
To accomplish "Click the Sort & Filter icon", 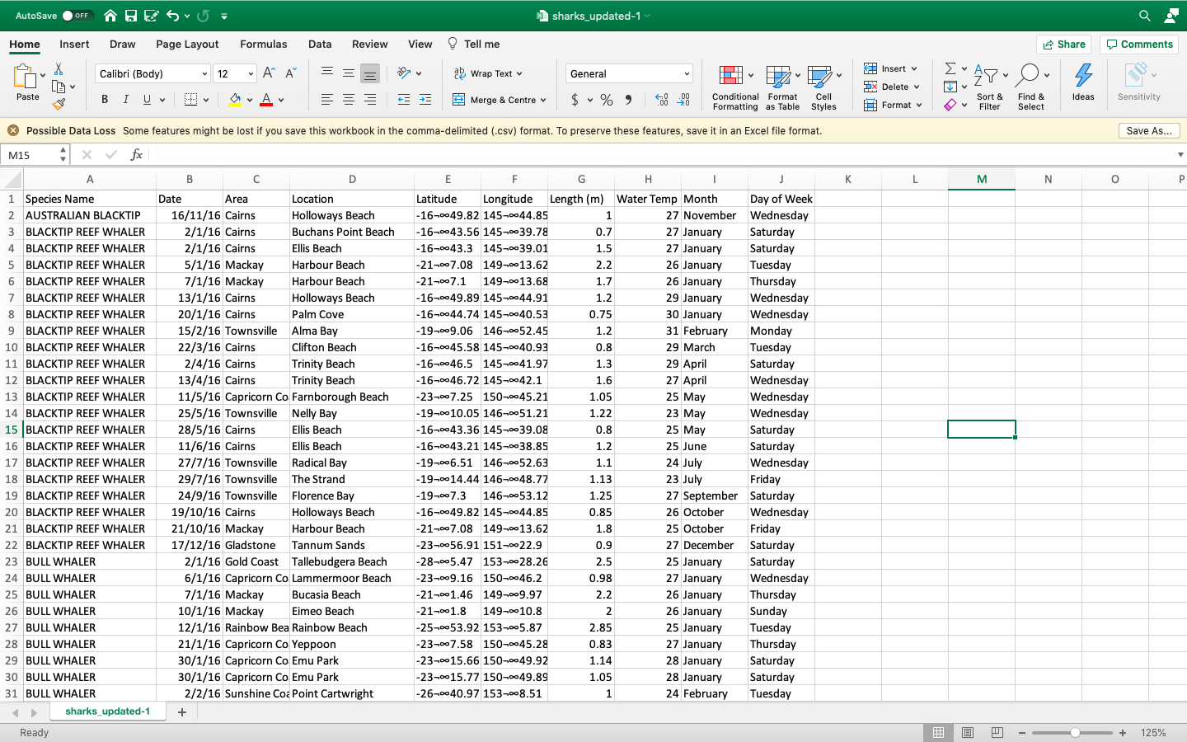I will [x=989, y=87].
